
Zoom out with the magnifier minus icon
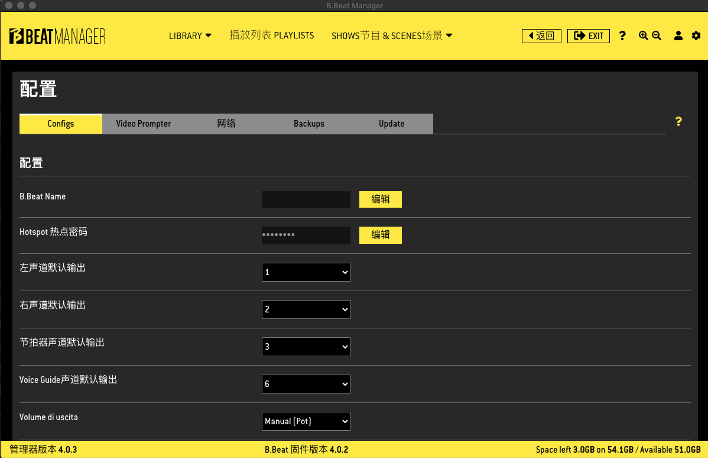657,36
